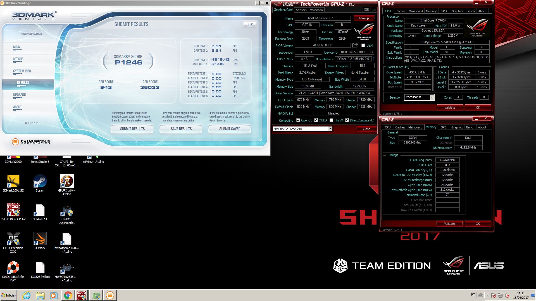Viewport: 536px width, 301px height.
Task: Click the GPU-Z Close button
Action: (366, 129)
